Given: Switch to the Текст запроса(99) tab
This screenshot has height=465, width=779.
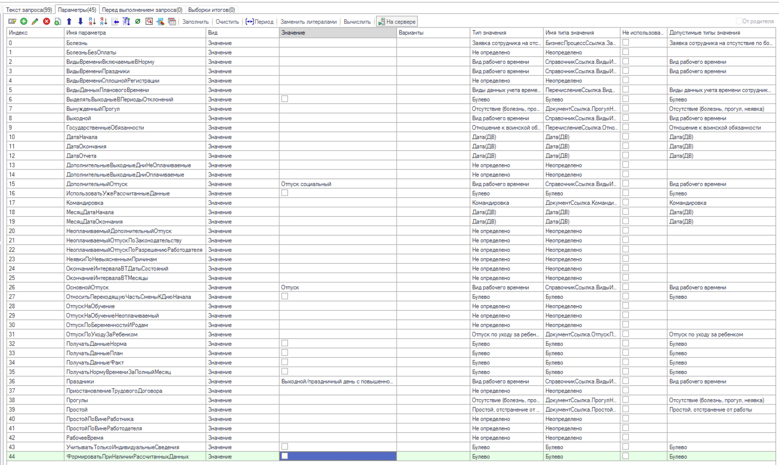Looking at the screenshot, I should point(29,10).
